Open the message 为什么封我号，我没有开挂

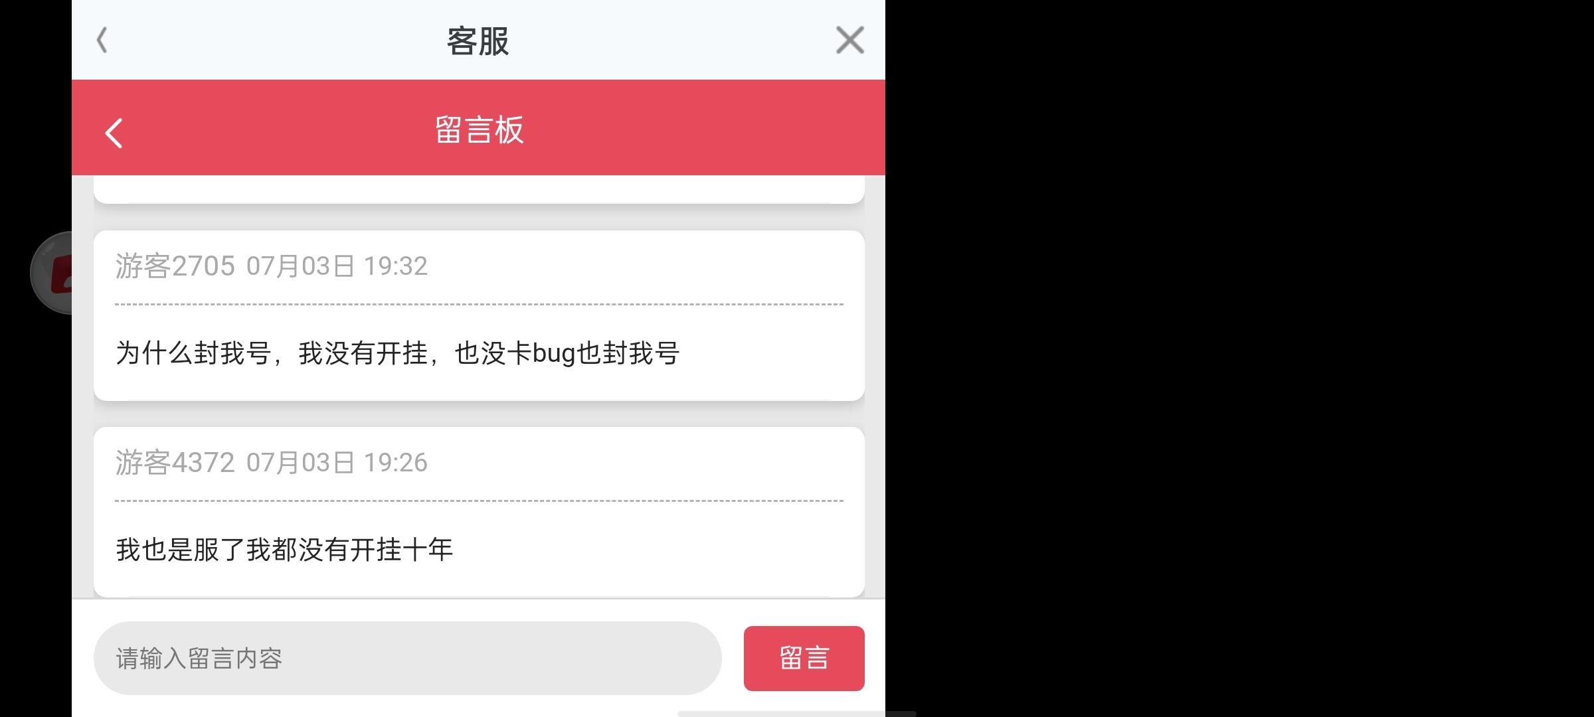[397, 353]
